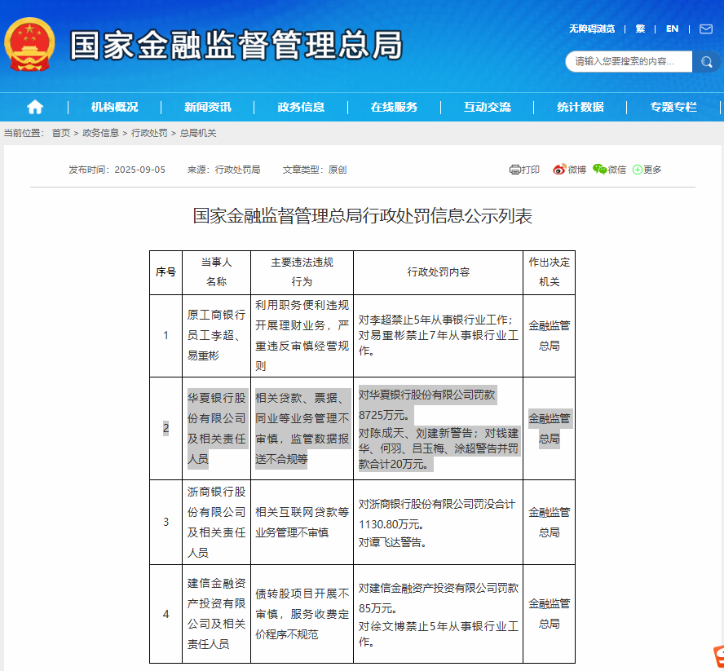Click the national emblem logo
The image size is (724, 671).
tap(29, 44)
